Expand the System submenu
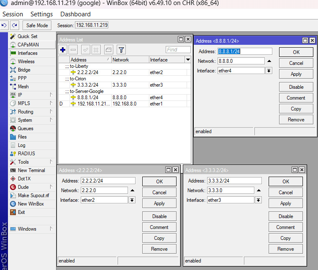The width and height of the screenshot is (318, 270). click(x=32, y=120)
